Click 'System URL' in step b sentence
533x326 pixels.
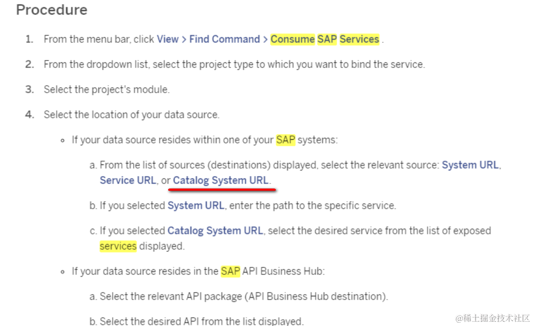click(196, 205)
